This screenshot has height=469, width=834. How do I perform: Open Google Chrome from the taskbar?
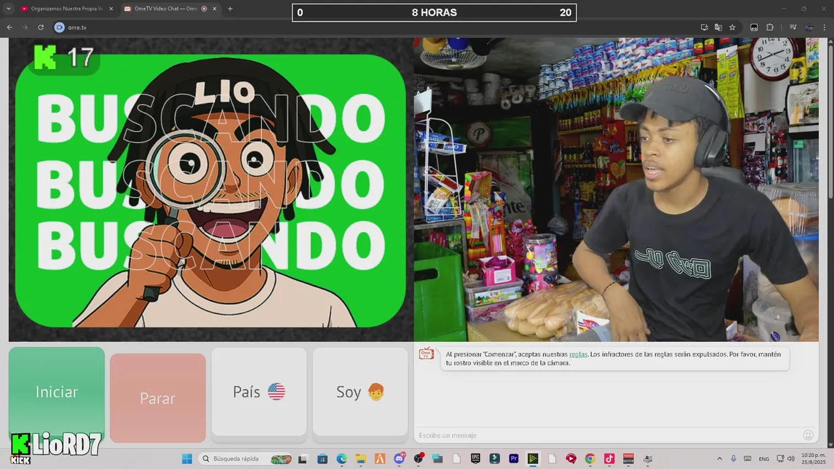(590, 459)
